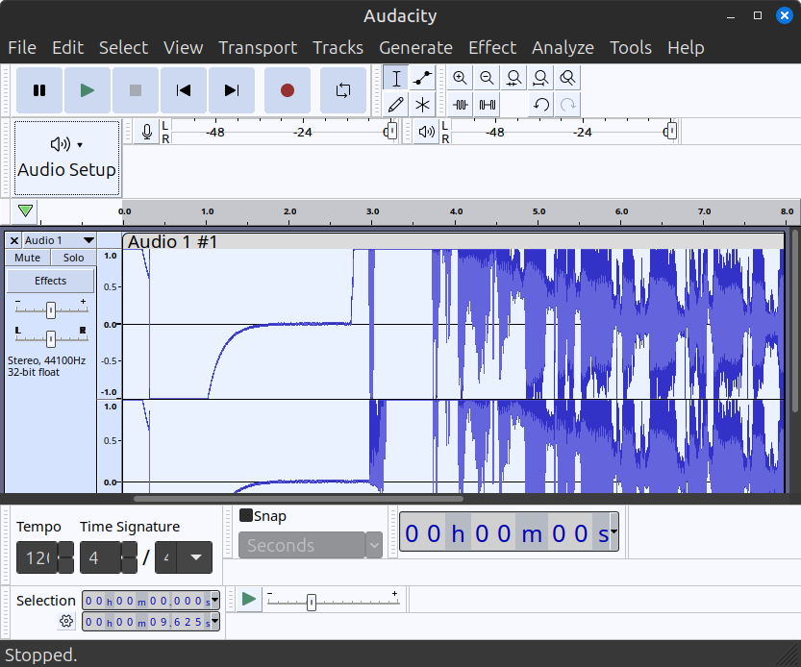801x667 pixels.
Task: Open the Help menu
Action: 686,47
